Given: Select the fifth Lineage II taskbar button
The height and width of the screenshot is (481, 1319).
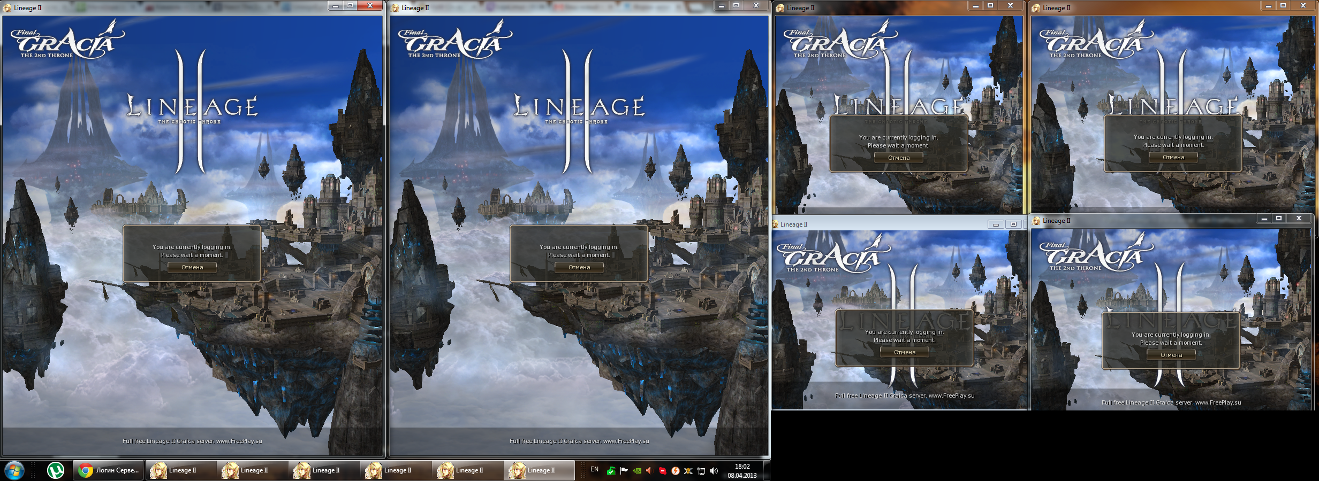Looking at the screenshot, I should pyautogui.click(x=468, y=470).
